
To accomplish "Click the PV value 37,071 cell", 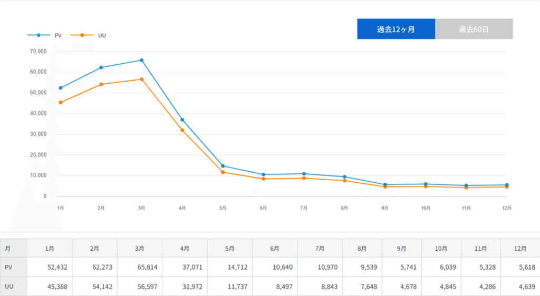I will (185, 267).
